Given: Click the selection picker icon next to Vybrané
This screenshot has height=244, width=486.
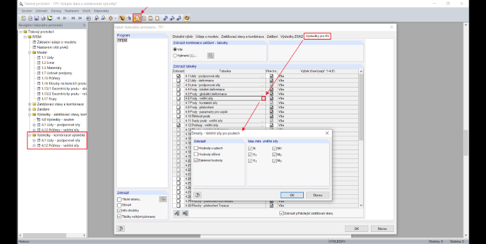Looking at the screenshot, I should (210, 56).
